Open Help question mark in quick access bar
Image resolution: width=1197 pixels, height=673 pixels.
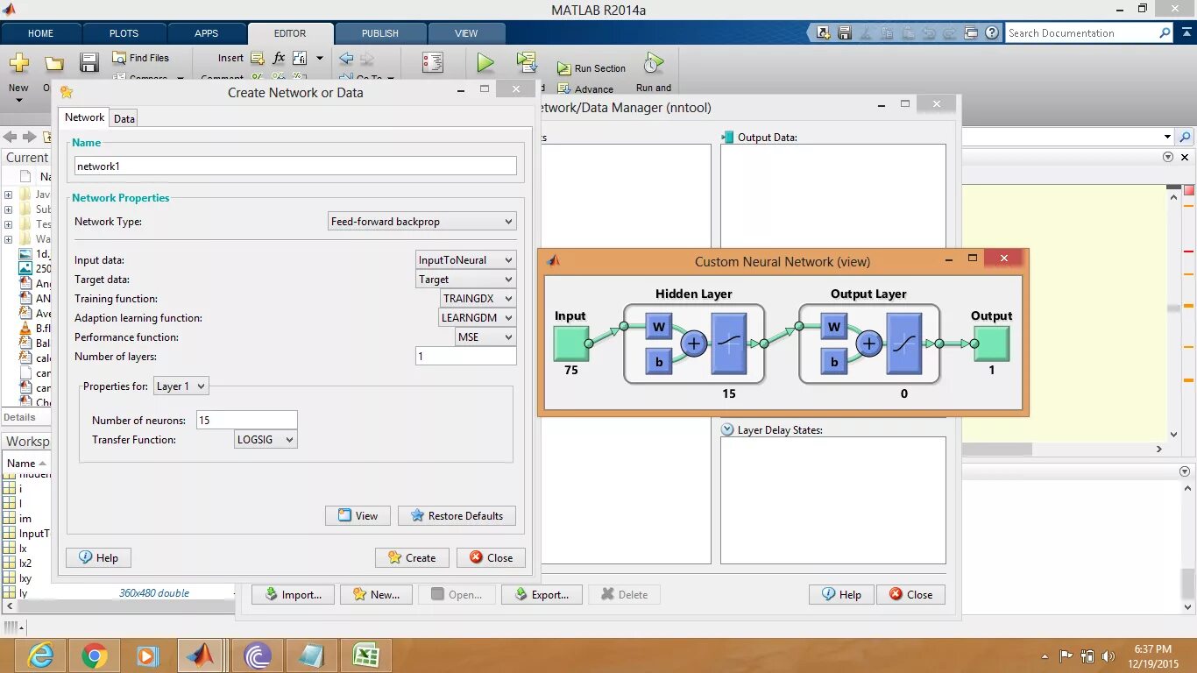(x=992, y=33)
